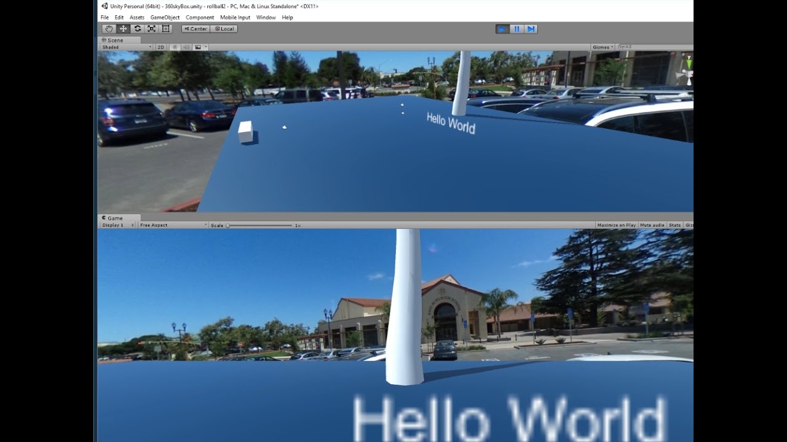Select the Rect Transform tool

pos(165,29)
